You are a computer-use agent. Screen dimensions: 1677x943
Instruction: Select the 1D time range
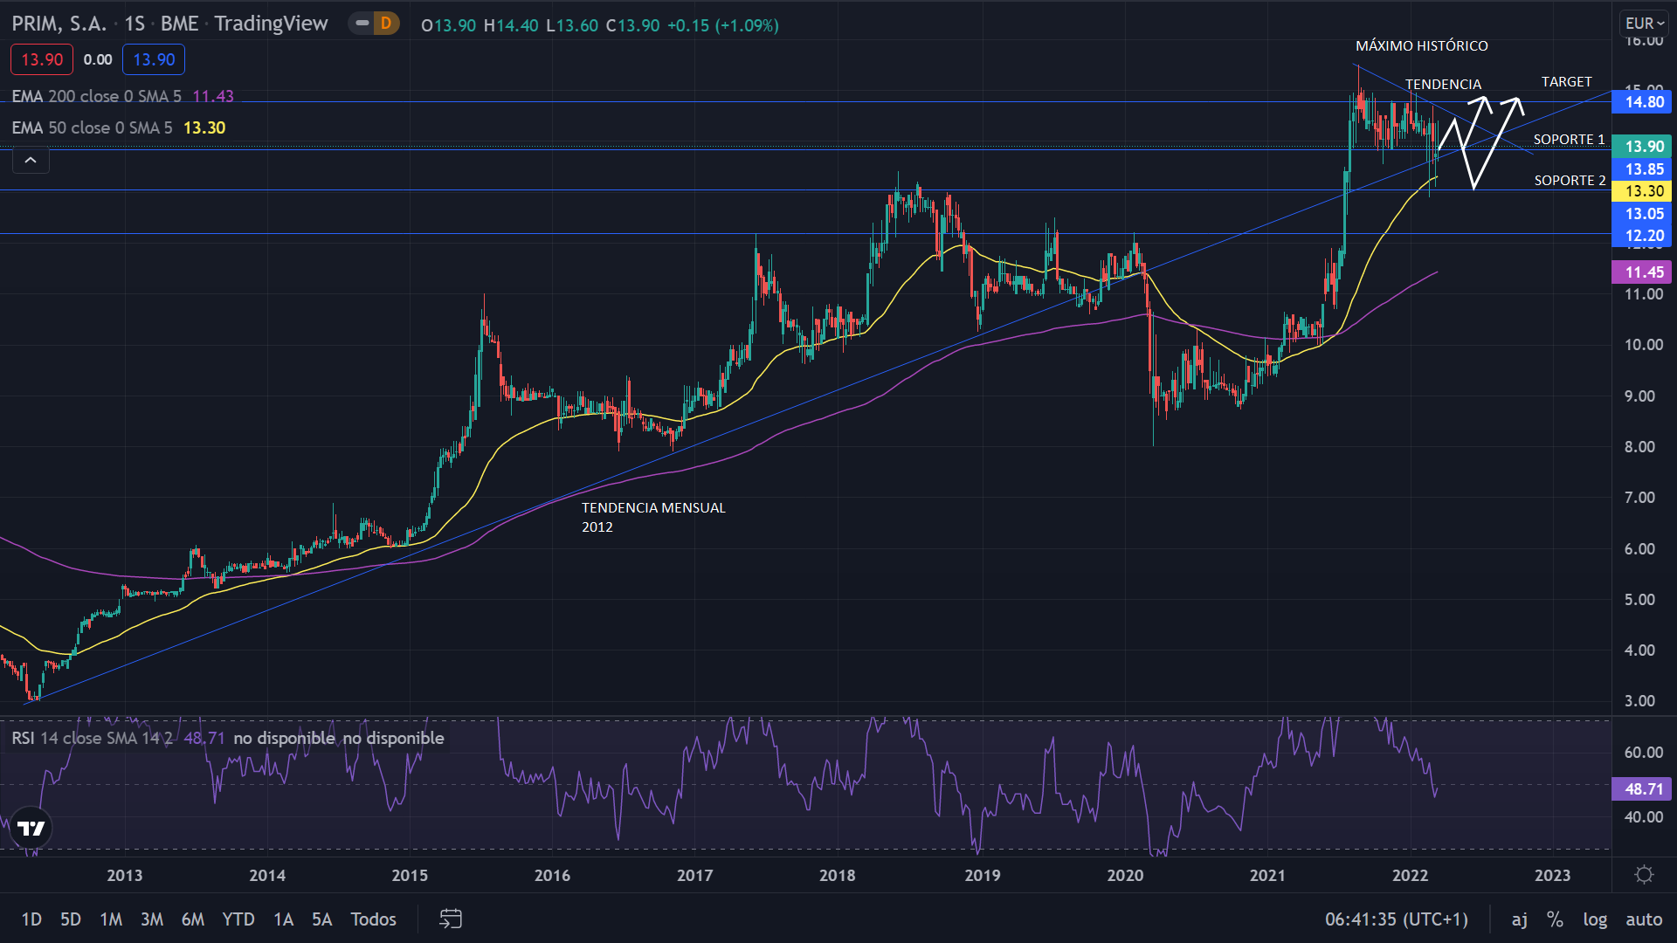click(31, 919)
